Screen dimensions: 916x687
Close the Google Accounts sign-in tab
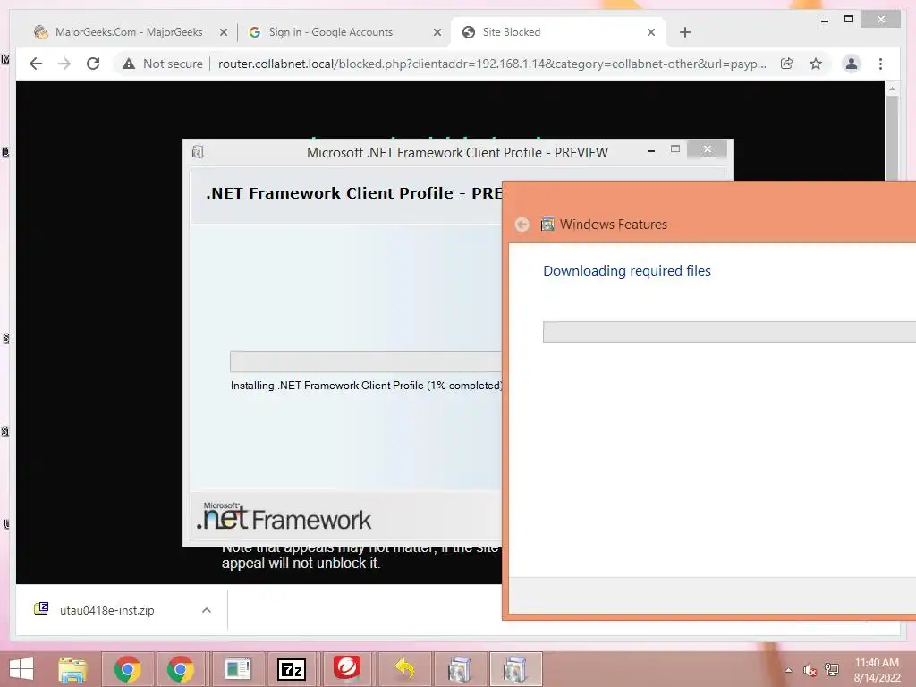(437, 33)
